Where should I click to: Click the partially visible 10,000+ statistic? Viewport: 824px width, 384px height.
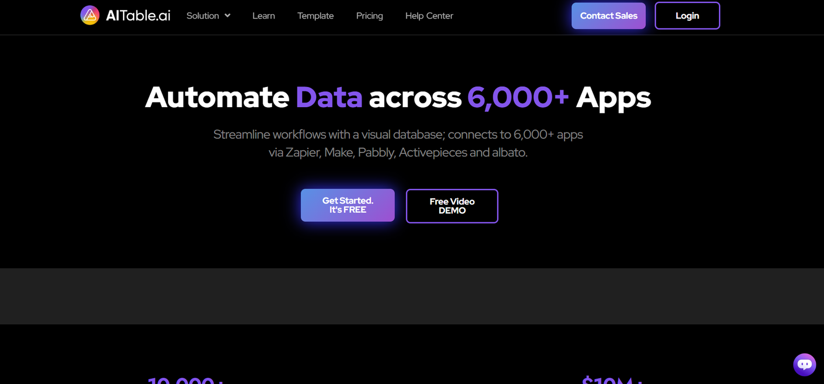pyautogui.click(x=185, y=380)
